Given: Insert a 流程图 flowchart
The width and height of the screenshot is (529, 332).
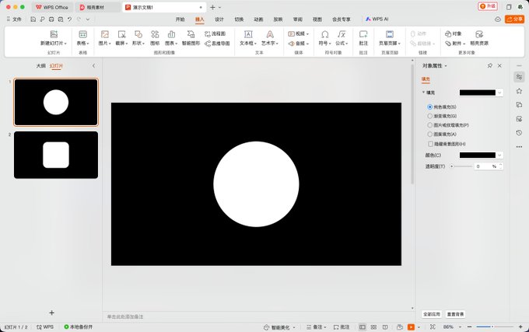Looking at the screenshot, I should click(215, 33).
